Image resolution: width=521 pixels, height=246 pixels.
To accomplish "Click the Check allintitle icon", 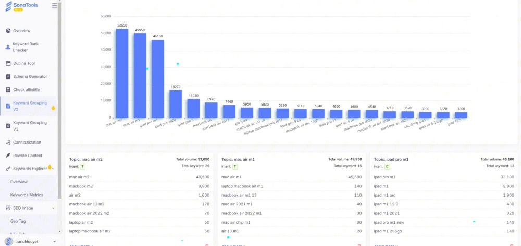I will click(x=8, y=89).
